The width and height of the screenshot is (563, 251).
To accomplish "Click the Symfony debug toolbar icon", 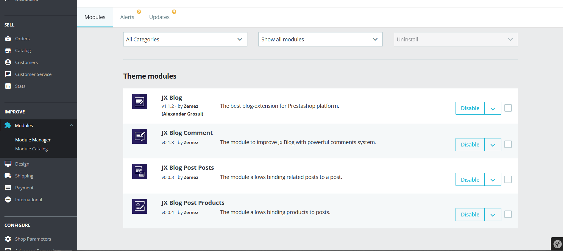I will click(x=557, y=244).
